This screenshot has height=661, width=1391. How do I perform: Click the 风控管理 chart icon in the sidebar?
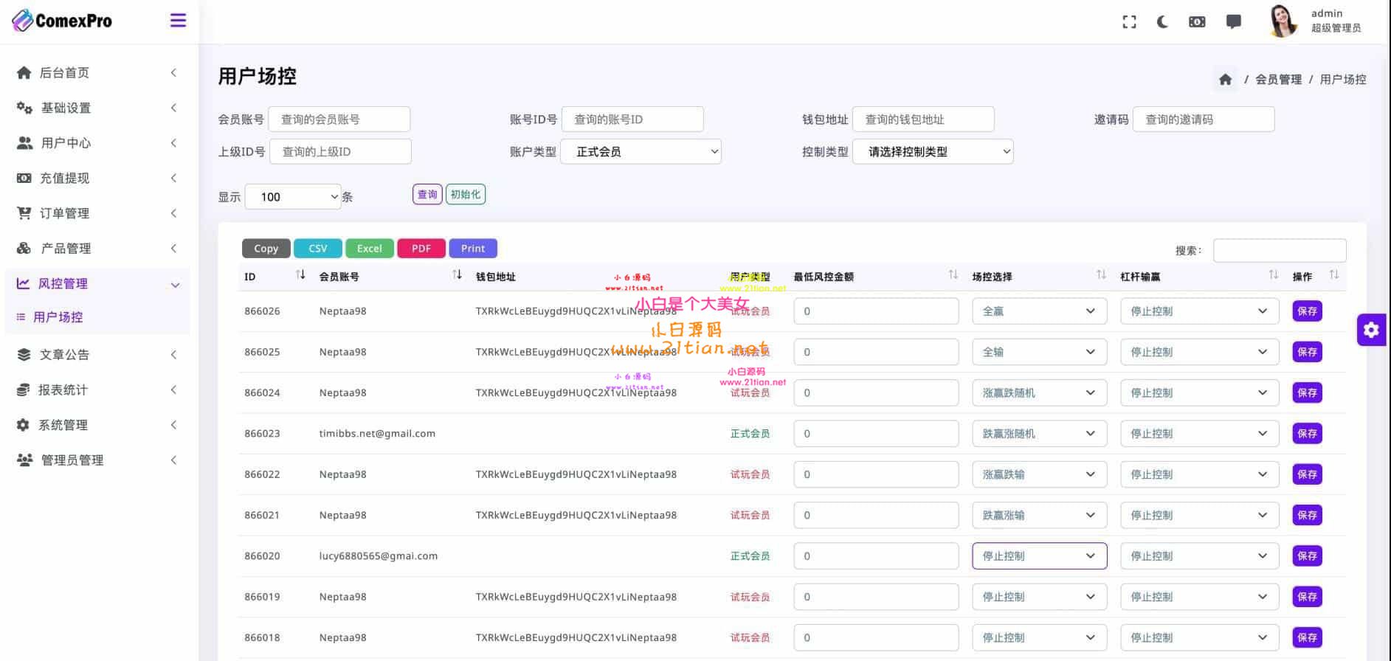click(24, 283)
